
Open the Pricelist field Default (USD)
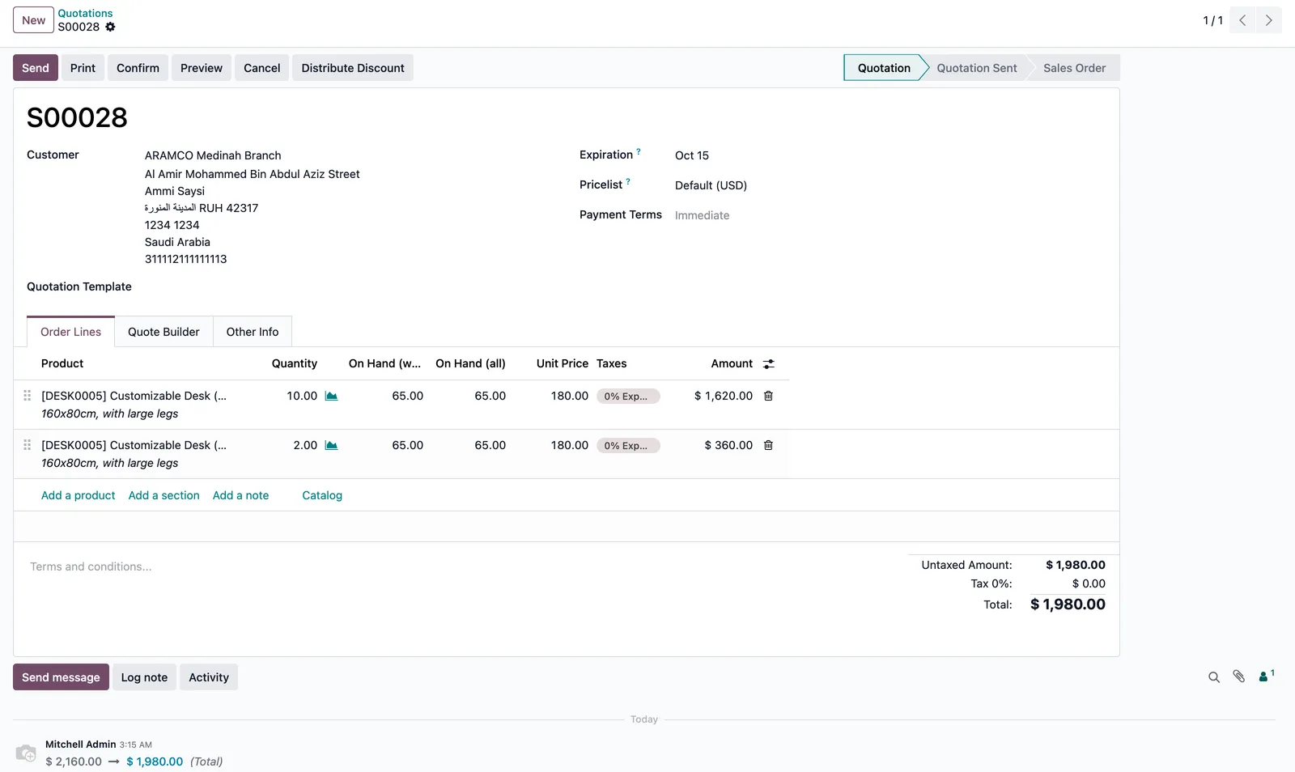pos(711,185)
